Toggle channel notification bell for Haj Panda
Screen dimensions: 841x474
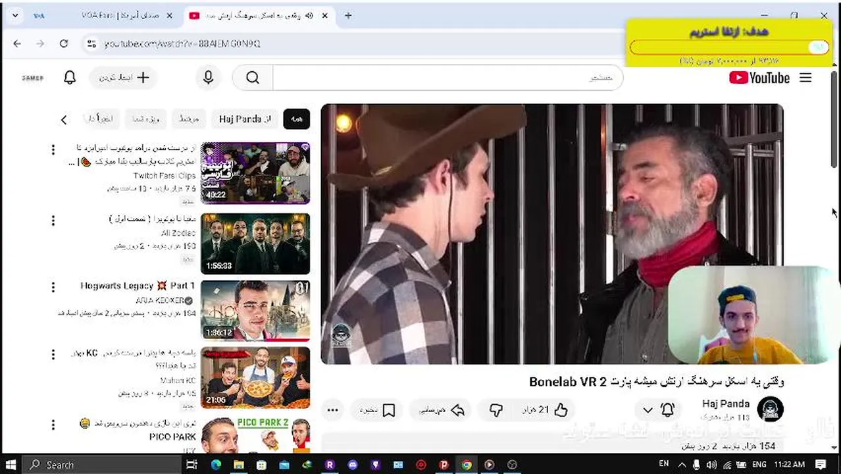click(668, 410)
